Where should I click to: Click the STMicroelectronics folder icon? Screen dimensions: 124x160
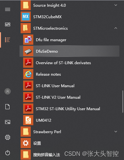[26, 28]
